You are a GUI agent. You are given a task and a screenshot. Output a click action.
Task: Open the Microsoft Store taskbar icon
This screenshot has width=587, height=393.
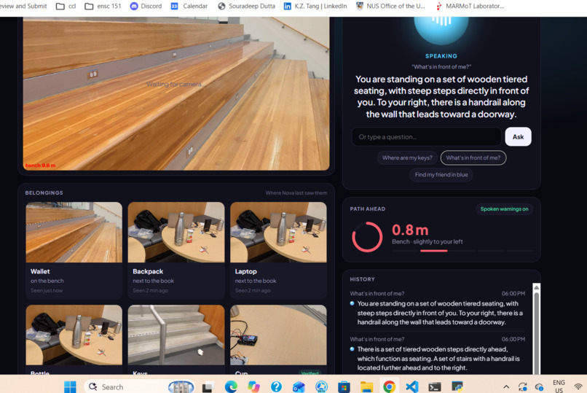point(344,386)
